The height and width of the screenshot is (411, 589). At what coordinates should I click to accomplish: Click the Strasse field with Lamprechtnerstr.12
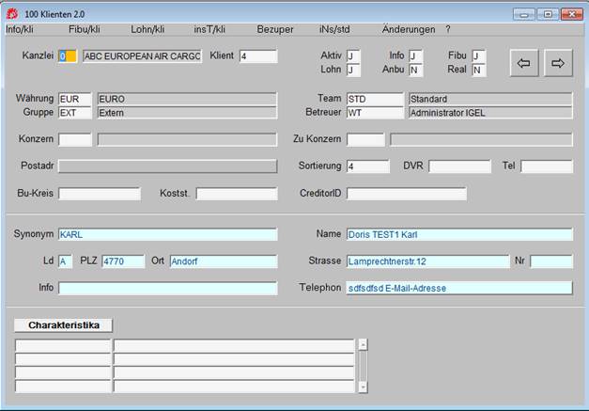(426, 261)
